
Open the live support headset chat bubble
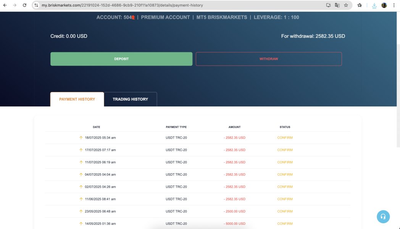coord(383,216)
